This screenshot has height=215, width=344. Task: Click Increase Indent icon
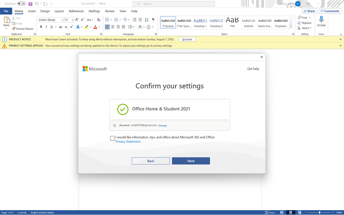(140, 20)
